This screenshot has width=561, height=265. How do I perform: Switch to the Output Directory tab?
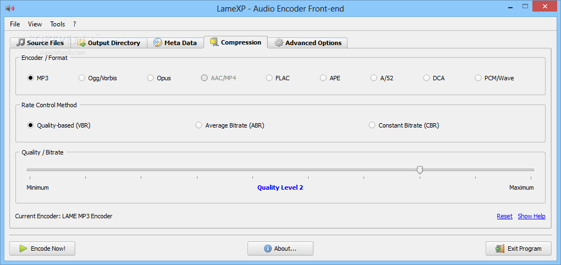(x=109, y=43)
